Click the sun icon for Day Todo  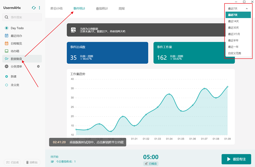point(6,28)
